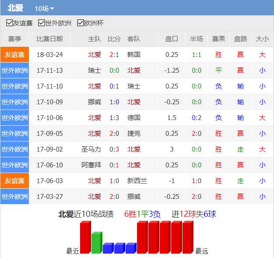Screen dimensions: 274x258
Task: Disable the 欧洲杯 checkbox filter
Action: click(x=80, y=23)
